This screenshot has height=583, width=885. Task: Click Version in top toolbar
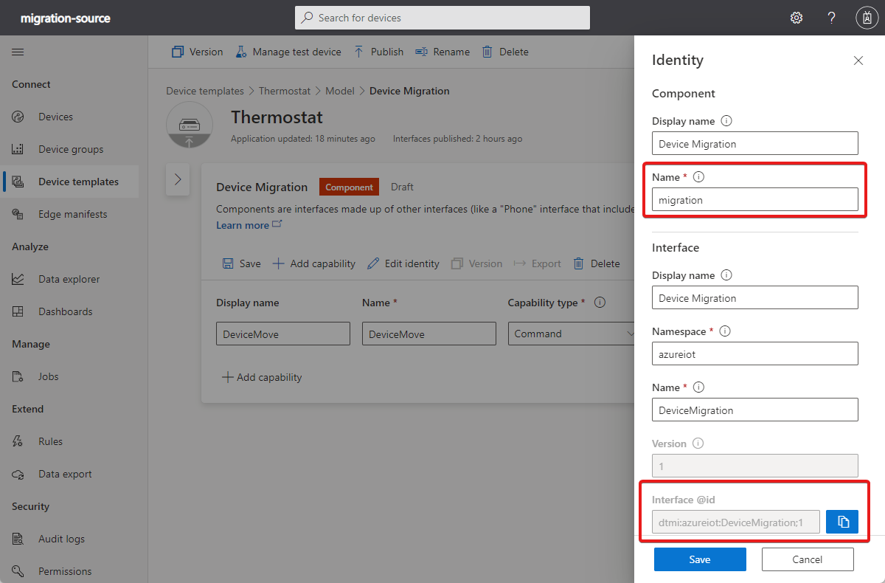coord(197,52)
